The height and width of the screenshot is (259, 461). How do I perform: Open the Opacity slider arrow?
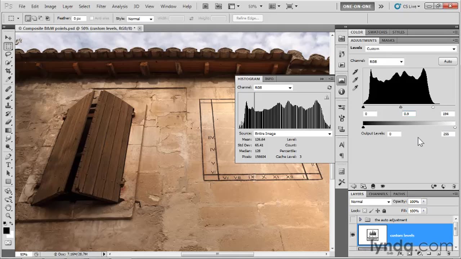[424, 202]
